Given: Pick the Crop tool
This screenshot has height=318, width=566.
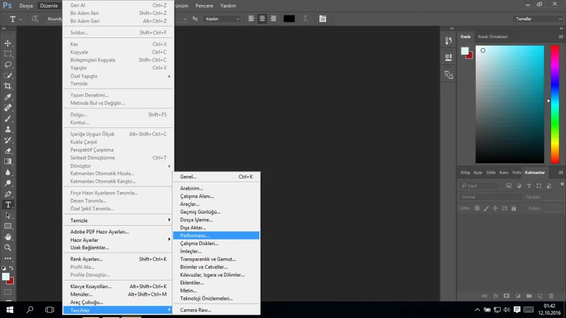Looking at the screenshot, I should point(8,86).
